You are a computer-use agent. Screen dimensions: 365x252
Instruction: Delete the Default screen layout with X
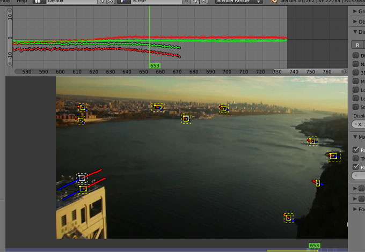[x=111, y=2]
